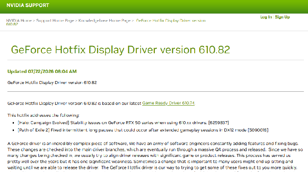Click the NVIDIA SUPPORT header title
Viewport: 308px width, 172px height.
tap(28, 5)
